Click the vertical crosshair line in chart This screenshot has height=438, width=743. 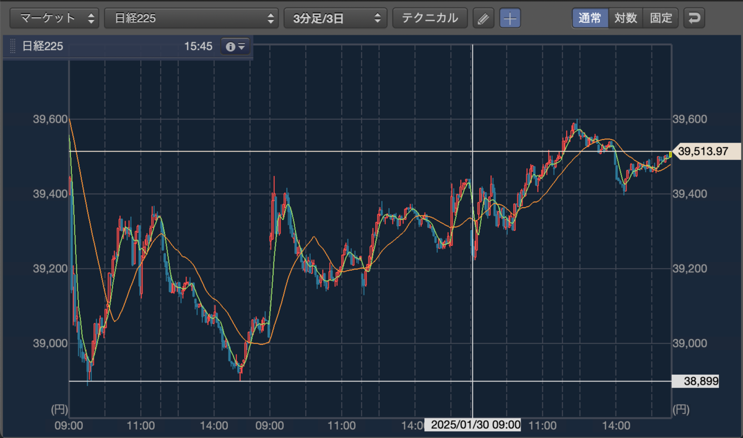(472, 230)
